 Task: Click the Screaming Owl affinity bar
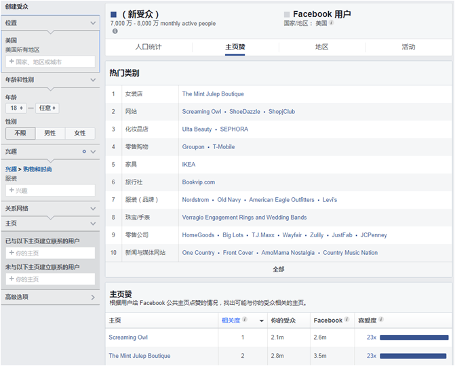[x=414, y=338]
